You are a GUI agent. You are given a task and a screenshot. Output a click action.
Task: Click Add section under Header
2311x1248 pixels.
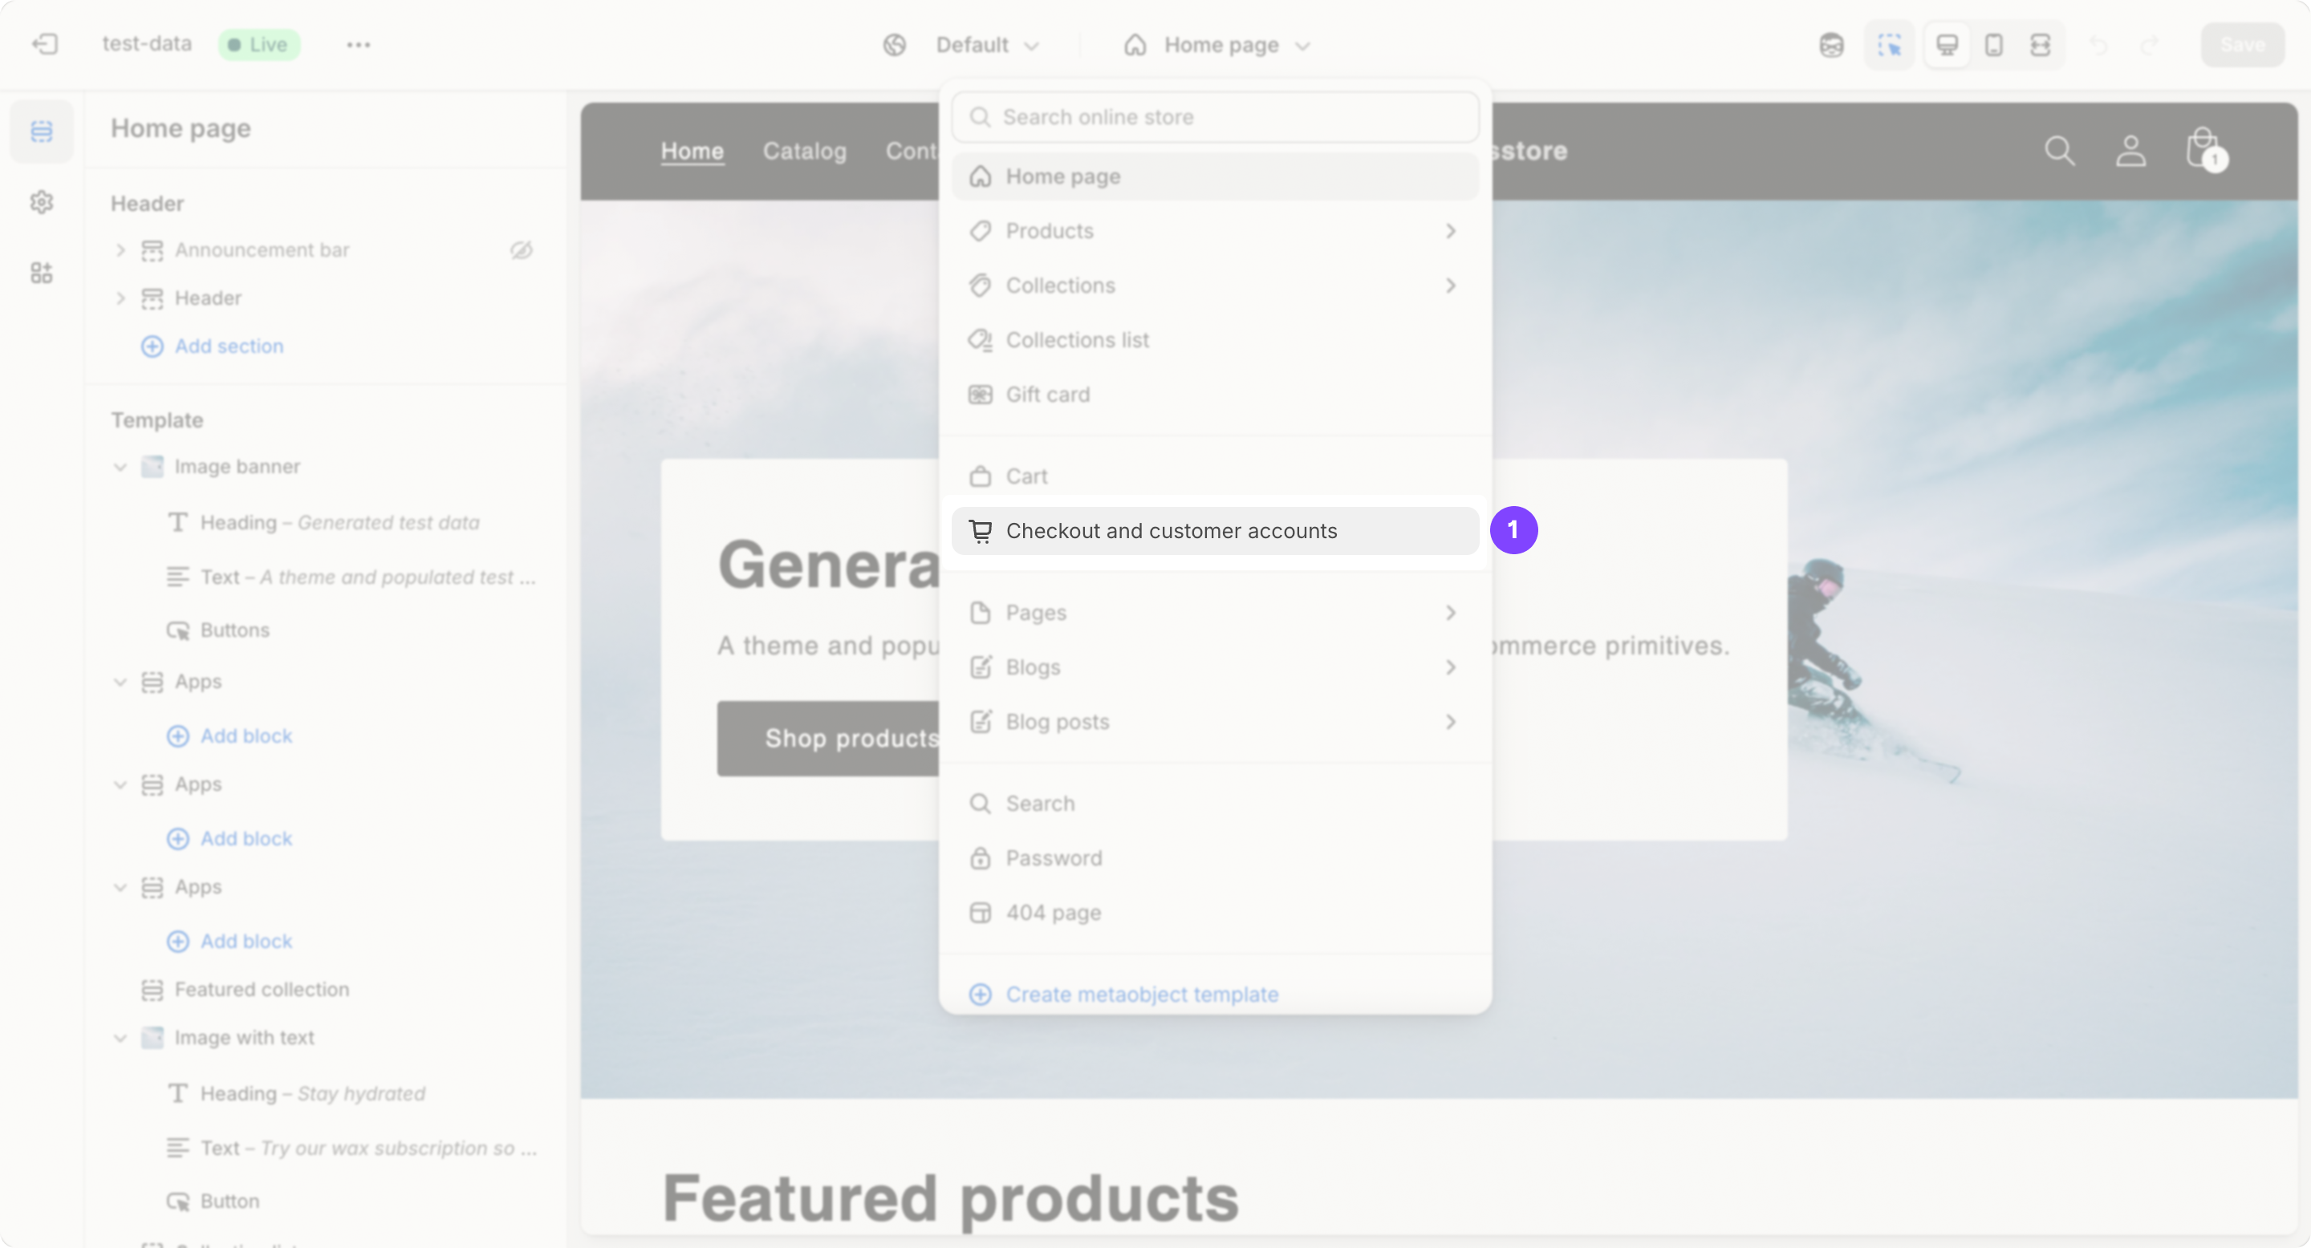click(213, 346)
